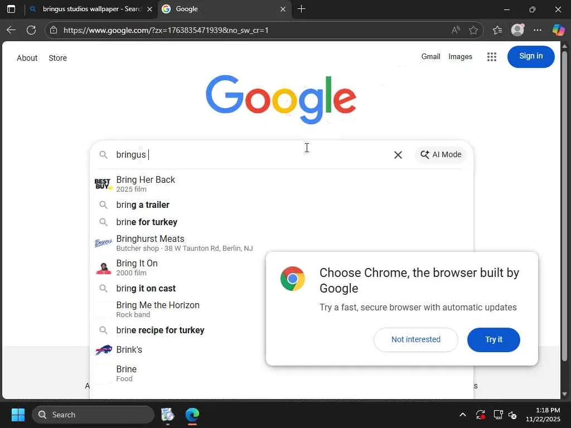
Task: Click the Sign in button
Action: pyautogui.click(x=531, y=56)
